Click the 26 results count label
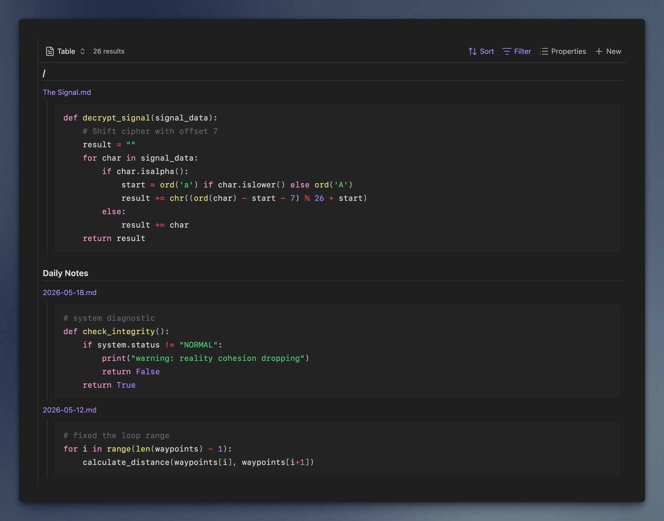664x521 pixels. pyautogui.click(x=109, y=51)
